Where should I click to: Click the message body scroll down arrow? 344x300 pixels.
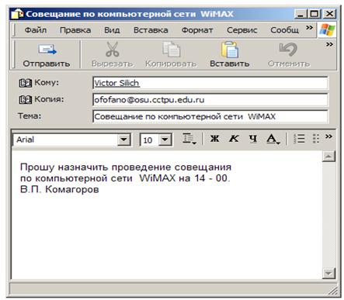(328, 274)
